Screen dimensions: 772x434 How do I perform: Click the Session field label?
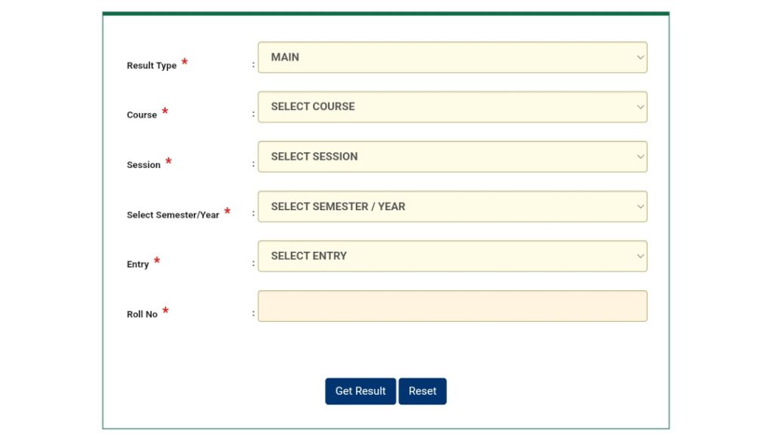tap(143, 165)
